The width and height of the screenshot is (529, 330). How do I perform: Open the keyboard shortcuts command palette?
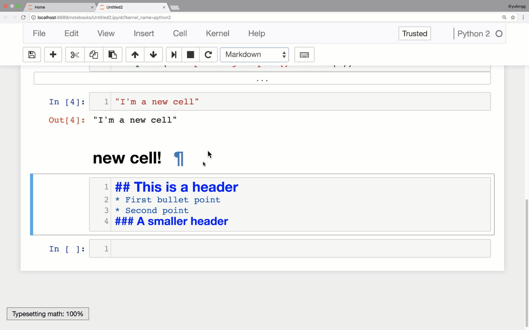[304, 54]
